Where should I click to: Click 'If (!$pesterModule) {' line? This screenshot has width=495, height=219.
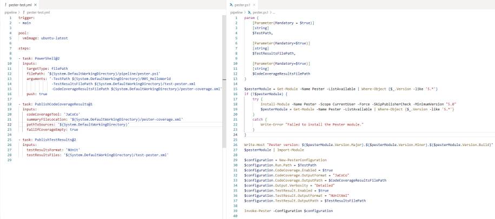pyautogui.click(x=266, y=94)
